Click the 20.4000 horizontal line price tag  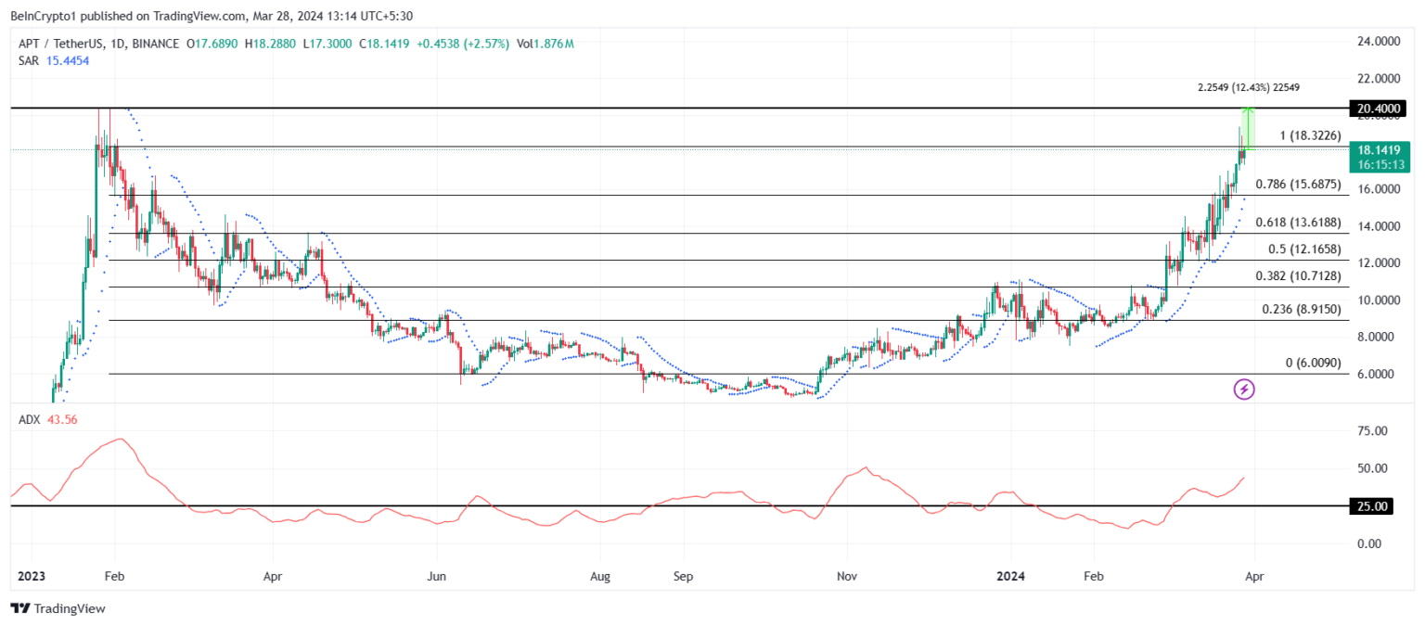pos(1378,109)
